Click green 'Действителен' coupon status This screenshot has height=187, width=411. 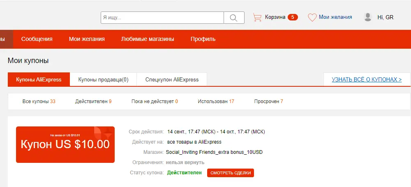click(185, 173)
